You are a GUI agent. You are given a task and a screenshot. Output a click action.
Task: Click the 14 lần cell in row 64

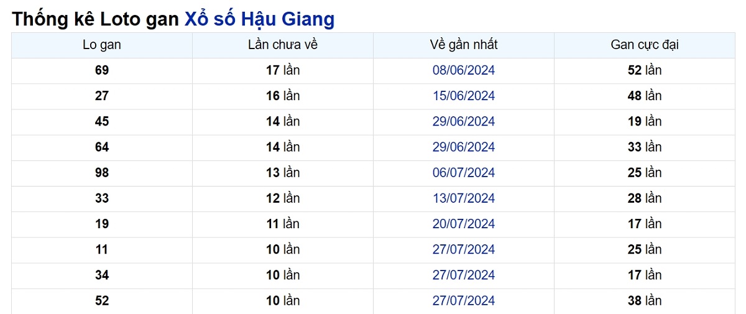click(283, 147)
